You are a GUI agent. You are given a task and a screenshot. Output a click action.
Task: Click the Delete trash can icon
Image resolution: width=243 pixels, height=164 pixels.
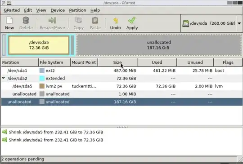[26, 20]
